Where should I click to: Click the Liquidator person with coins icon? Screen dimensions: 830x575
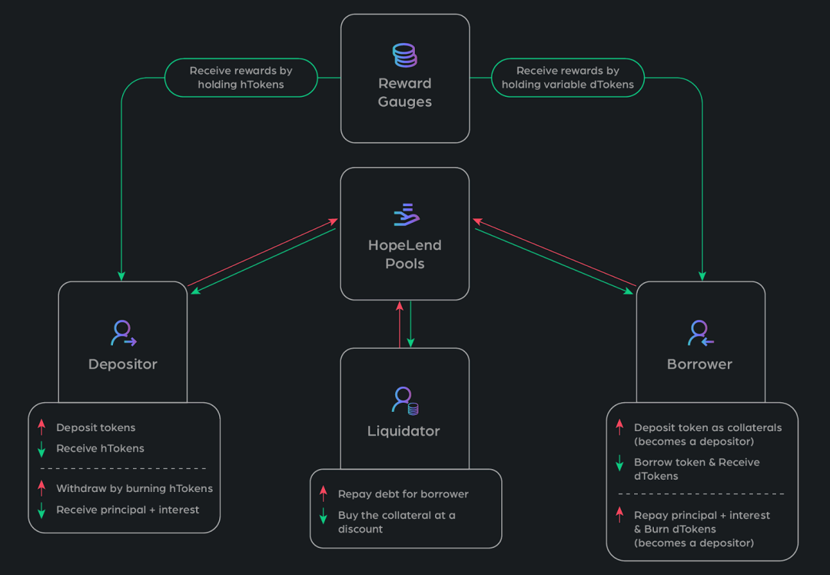pyautogui.click(x=405, y=401)
